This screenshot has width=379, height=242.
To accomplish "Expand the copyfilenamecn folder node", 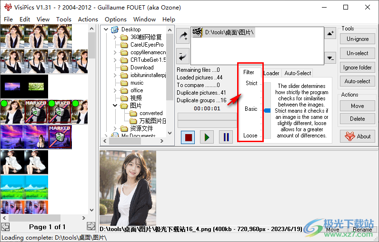I will pyautogui.click(x=115, y=52).
